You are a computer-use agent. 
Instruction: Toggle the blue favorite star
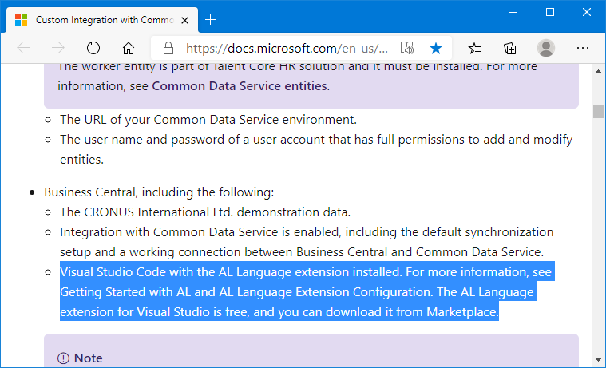(436, 49)
